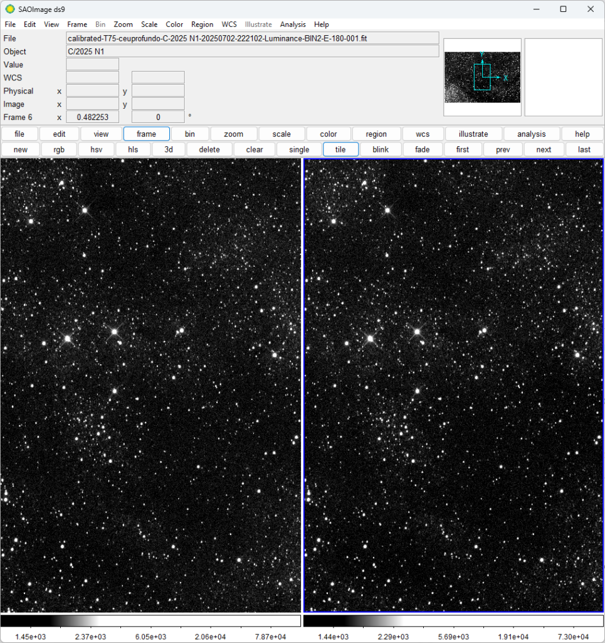Click the right blue-outlined image frame
This screenshot has width=605, height=643.
coord(453,385)
